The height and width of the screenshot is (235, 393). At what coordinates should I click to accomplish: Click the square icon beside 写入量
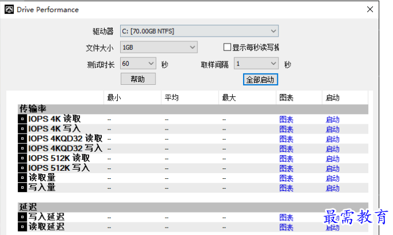22,187
